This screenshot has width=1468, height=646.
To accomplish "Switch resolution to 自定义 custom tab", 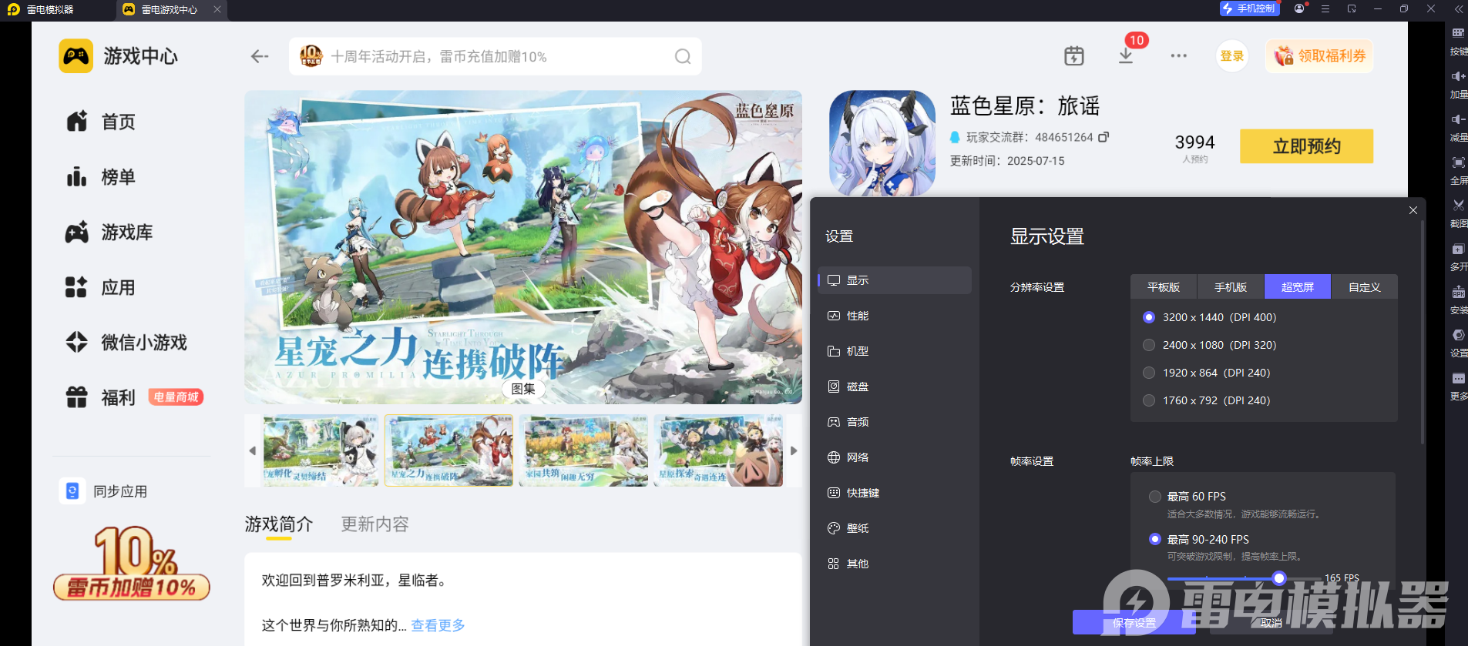I will tap(1364, 287).
